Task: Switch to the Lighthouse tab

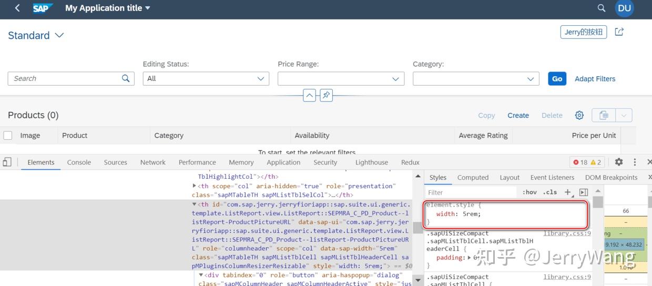Action: [x=372, y=162]
